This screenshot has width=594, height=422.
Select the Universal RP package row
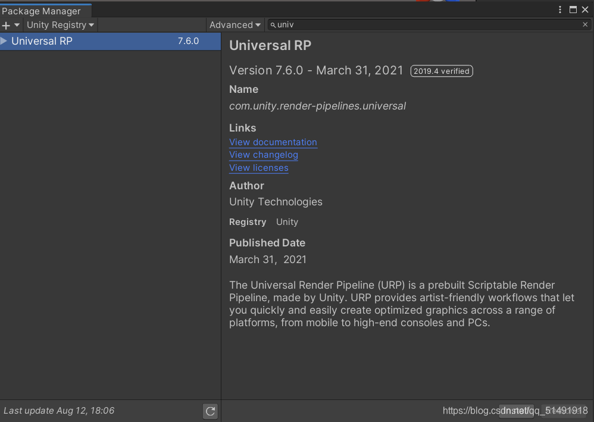(110, 41)
